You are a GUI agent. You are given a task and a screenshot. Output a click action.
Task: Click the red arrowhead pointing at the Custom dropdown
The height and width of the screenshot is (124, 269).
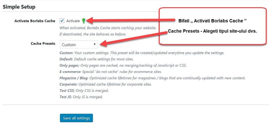pos(101,43)
